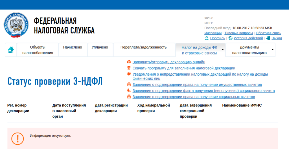Click Обратная связь link
The width and height of the screenshot is (289, 154).
coord(268,33)
